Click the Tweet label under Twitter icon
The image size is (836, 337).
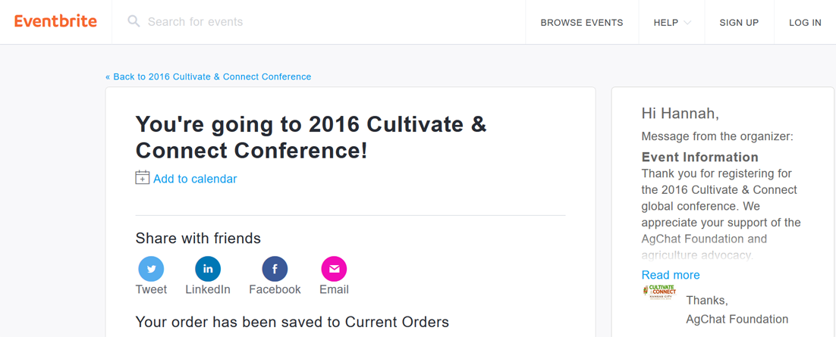[152, 289]
